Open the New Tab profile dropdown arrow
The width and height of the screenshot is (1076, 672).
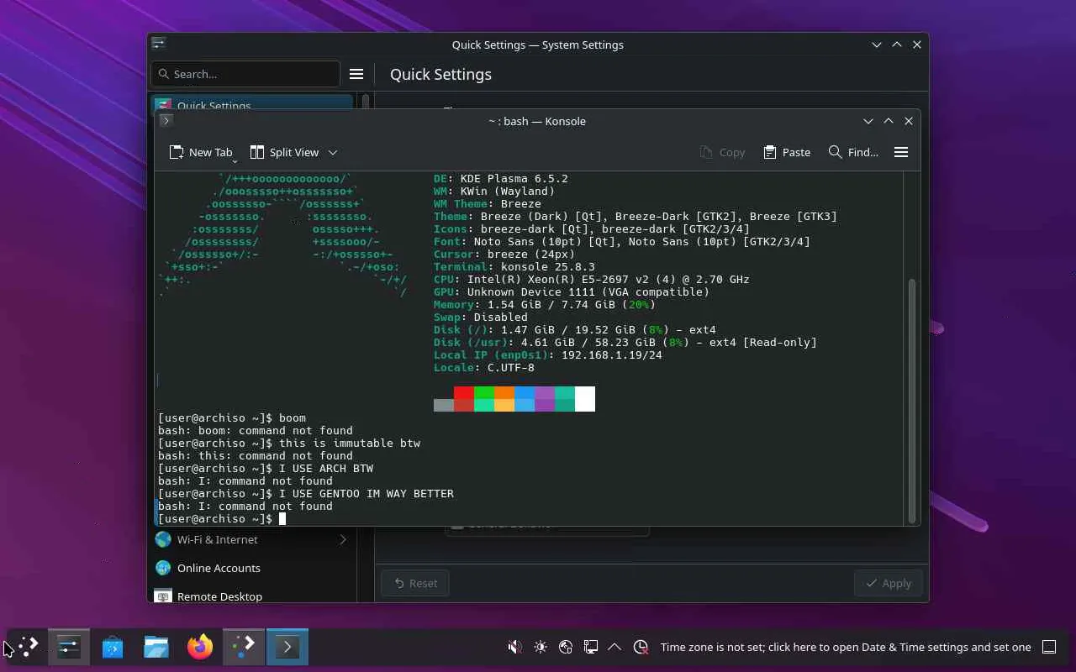tap(235, 160)
